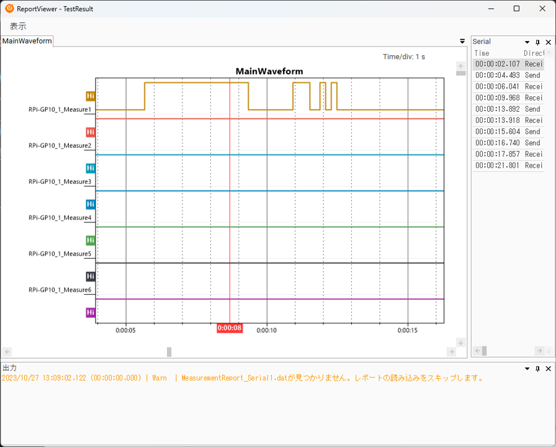Close the 出力 output panel

click(x=548, y=369)
